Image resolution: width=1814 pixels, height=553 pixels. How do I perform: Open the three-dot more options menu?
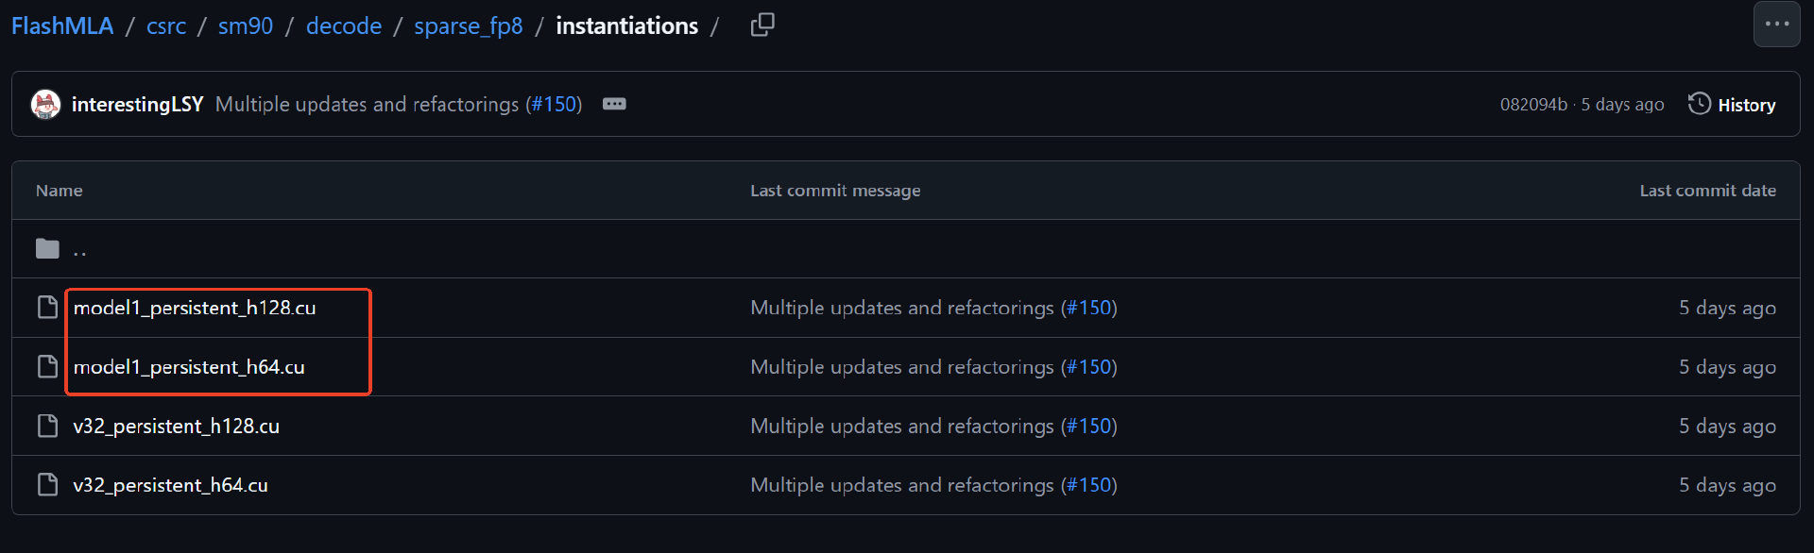(1776, 25)
